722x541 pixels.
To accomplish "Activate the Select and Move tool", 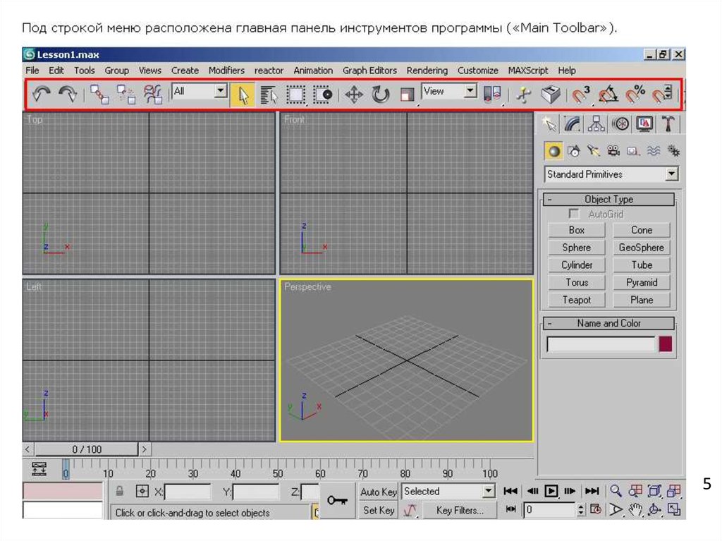I will click(353, 95).
